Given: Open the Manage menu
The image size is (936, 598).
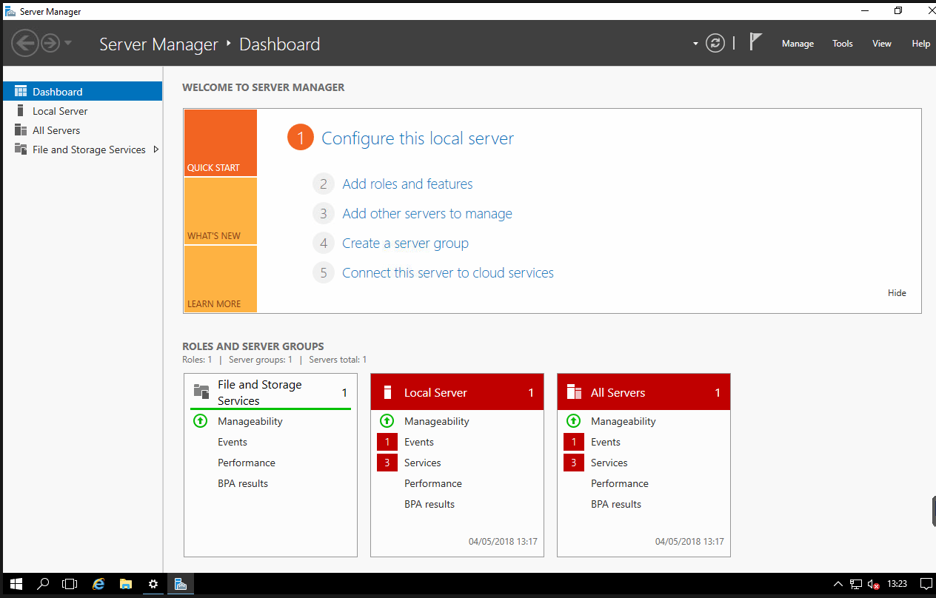Looking at the screenshot, I should pyautogui.click(x=798, y=44).
